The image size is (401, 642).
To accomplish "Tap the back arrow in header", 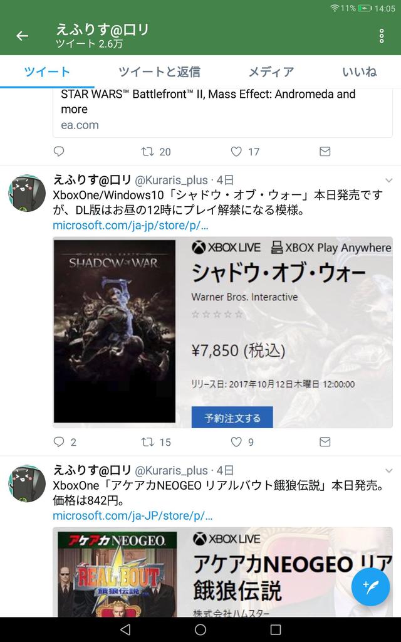I will [22, 36].
